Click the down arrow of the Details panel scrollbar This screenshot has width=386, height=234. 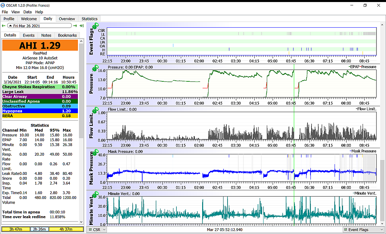tap(81, 222)
